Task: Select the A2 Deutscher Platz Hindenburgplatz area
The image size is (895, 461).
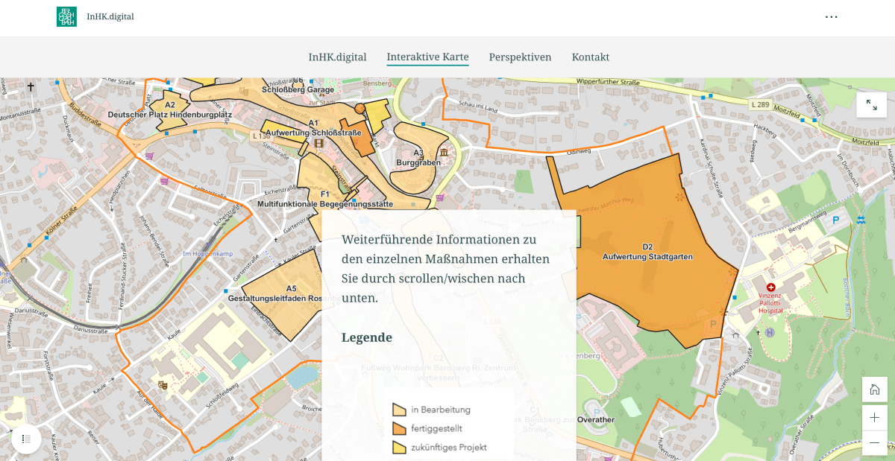Action: point(170,105)
